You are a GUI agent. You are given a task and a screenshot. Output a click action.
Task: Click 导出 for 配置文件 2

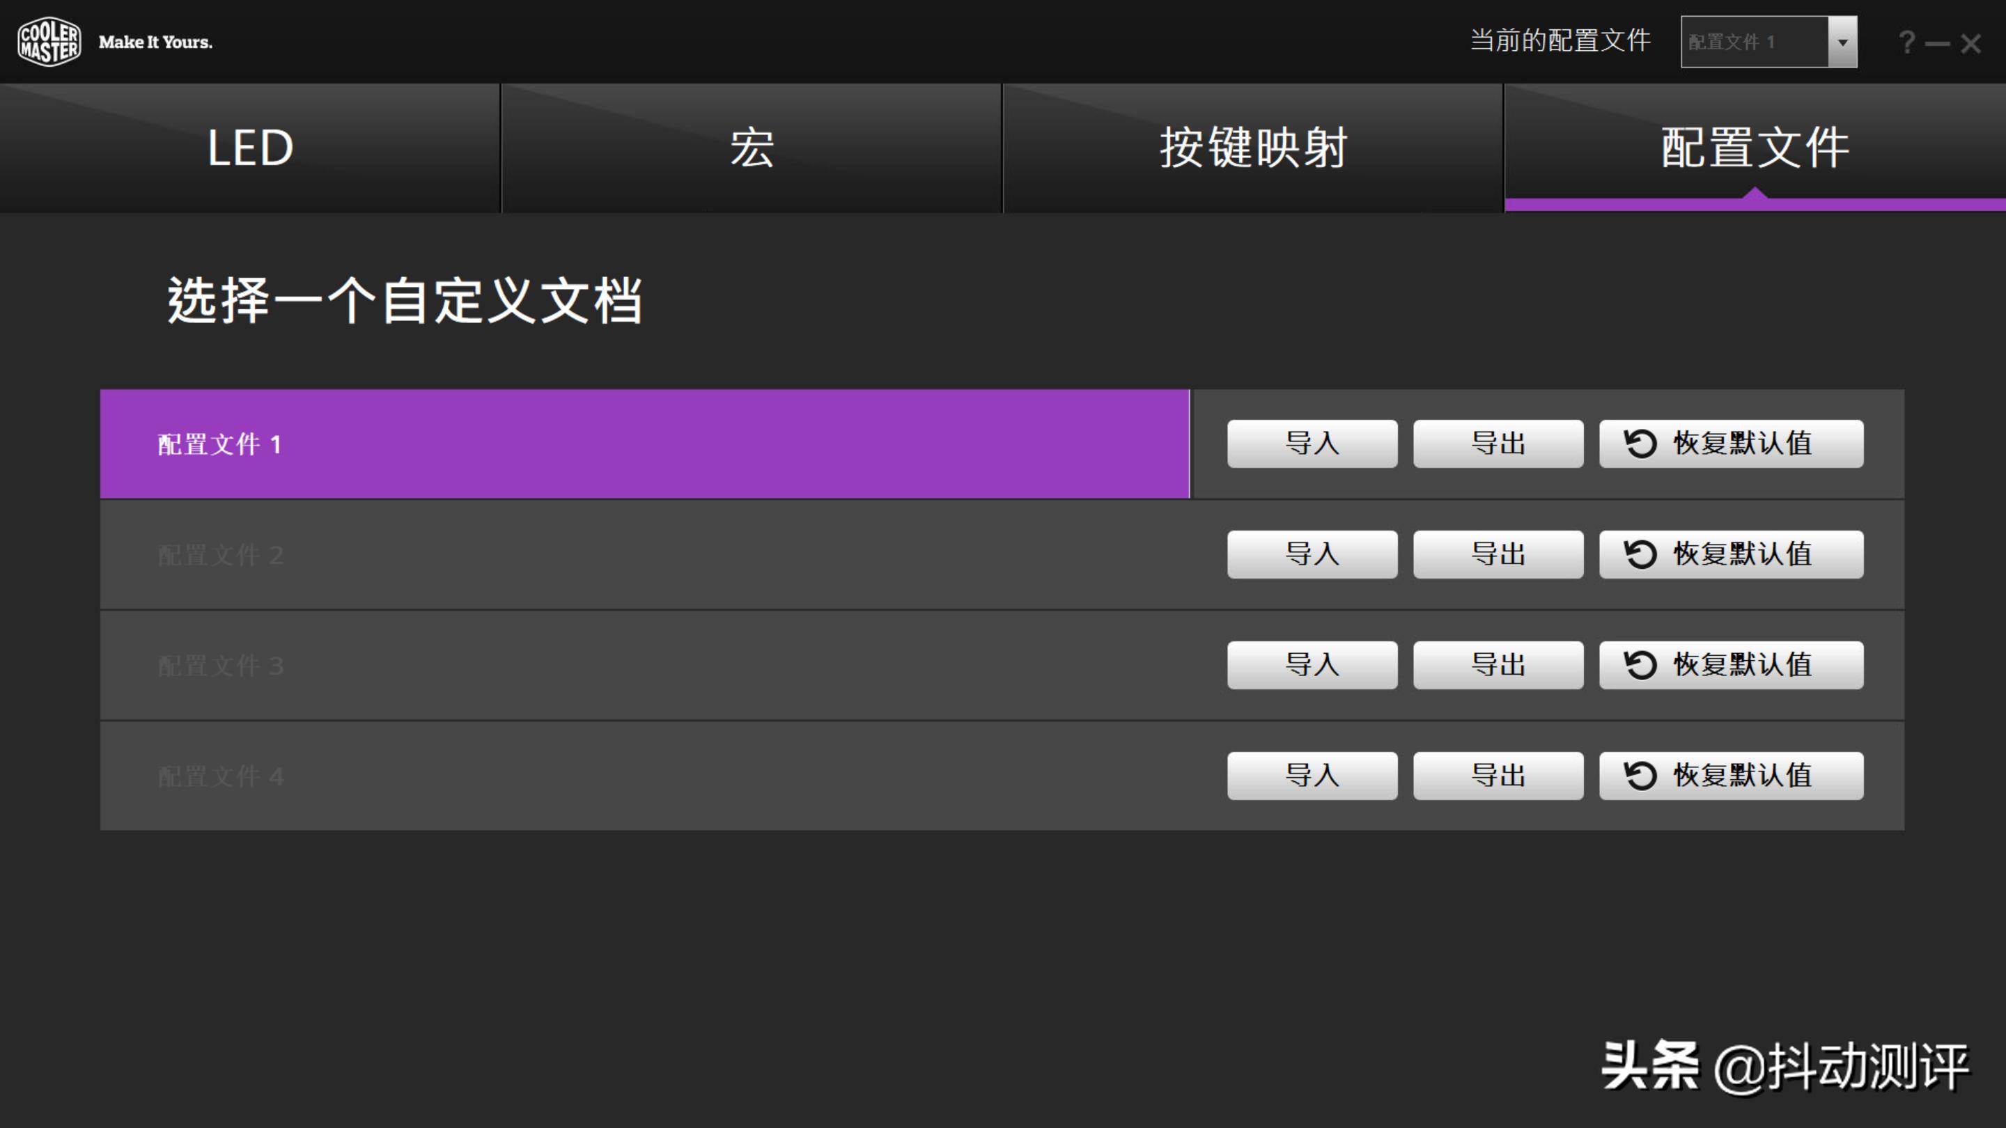[1498, 554]
